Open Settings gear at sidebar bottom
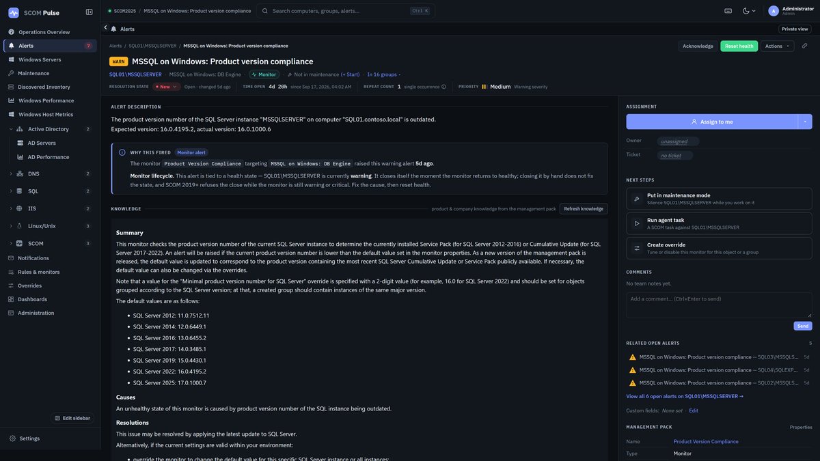The width and height of the screenshot is (820, 461). pyautogui.click(x=12, y=438)
